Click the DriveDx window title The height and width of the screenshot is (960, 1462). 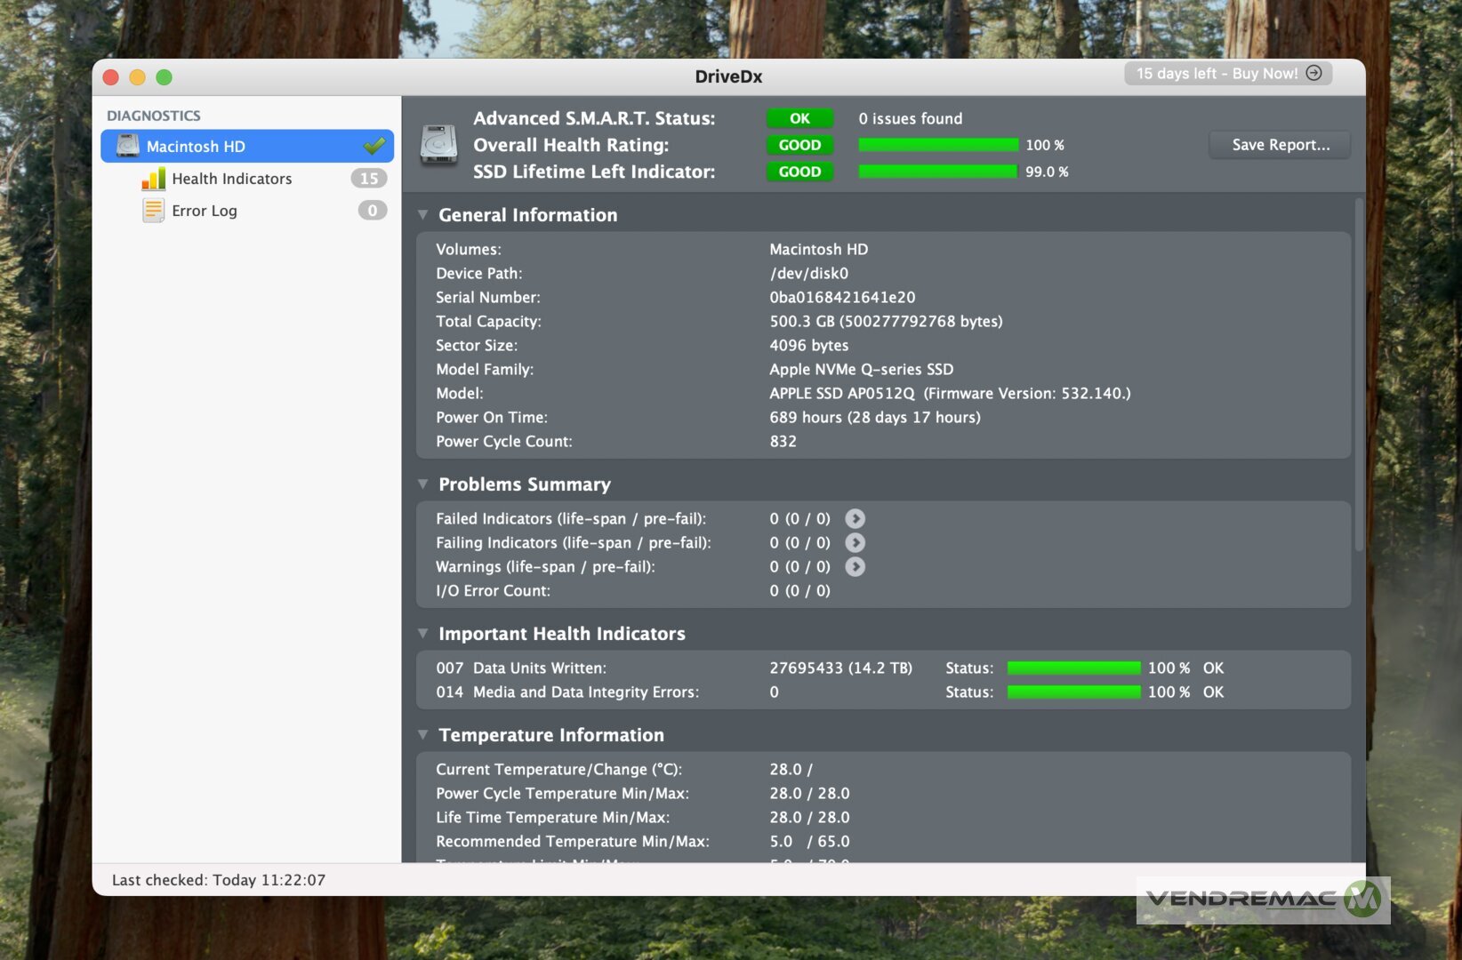728,76
